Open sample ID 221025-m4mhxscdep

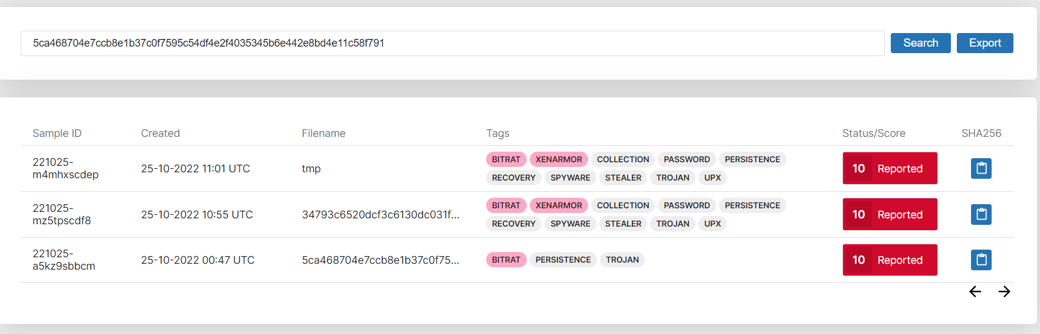point(65,168)
